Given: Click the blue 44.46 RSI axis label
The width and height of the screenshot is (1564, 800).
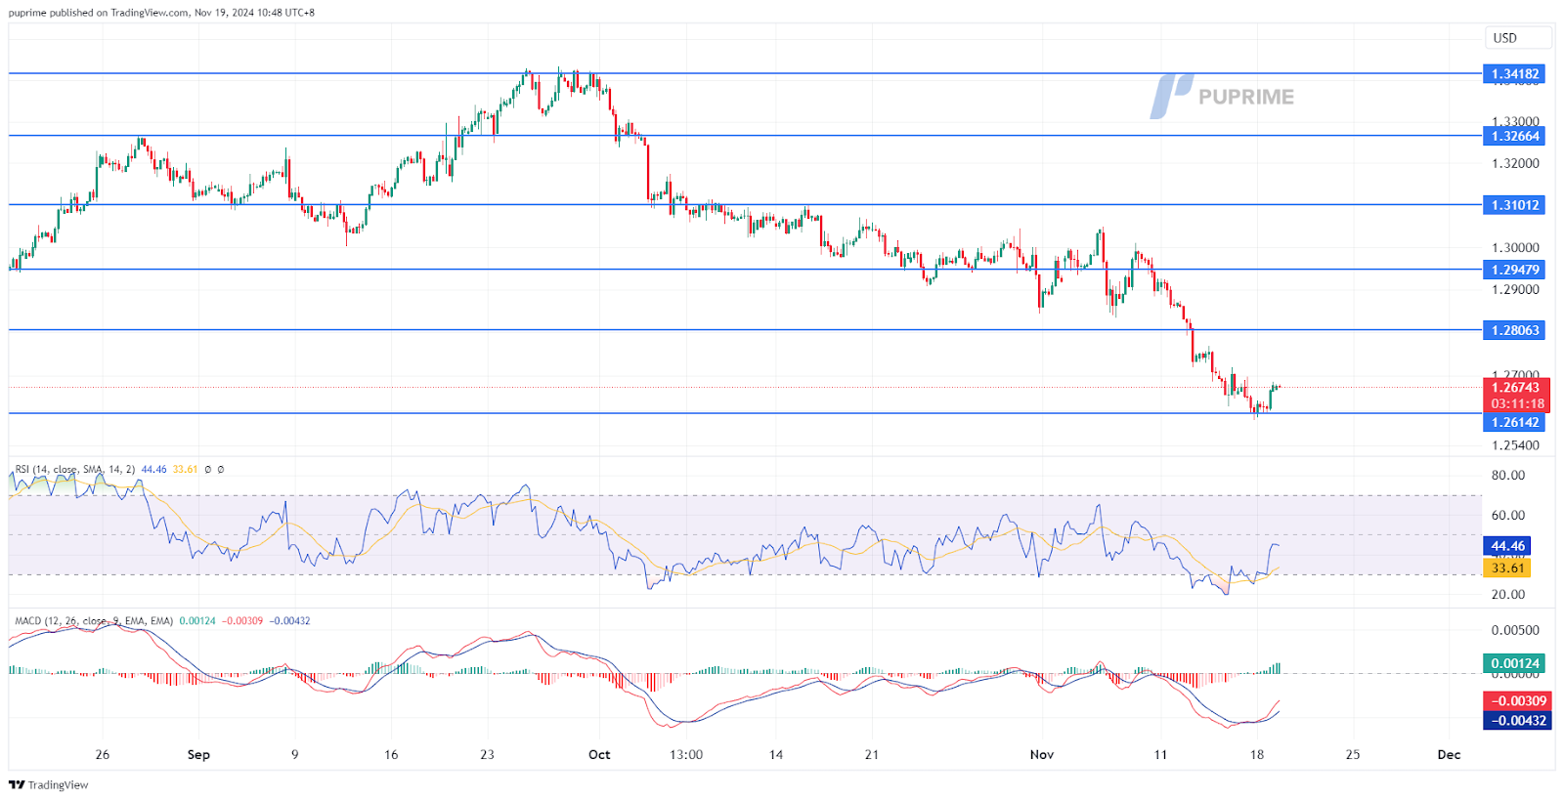Looking at the screenshot, I should [x=1506, y=546].
